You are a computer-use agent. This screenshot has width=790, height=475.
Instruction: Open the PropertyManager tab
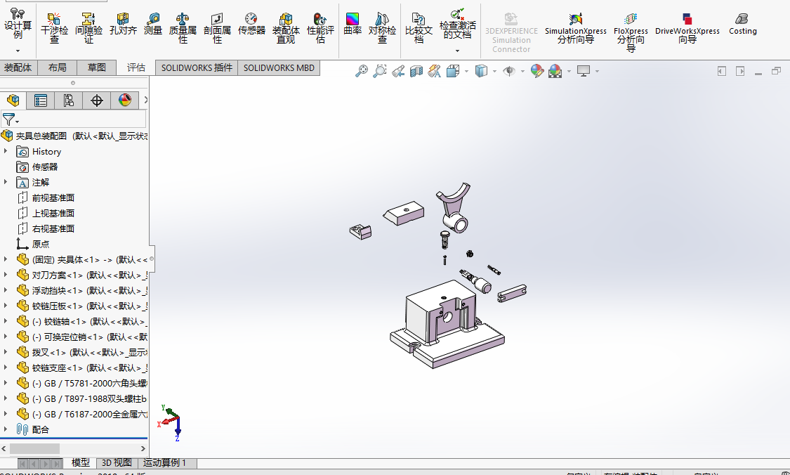(41, 100)
